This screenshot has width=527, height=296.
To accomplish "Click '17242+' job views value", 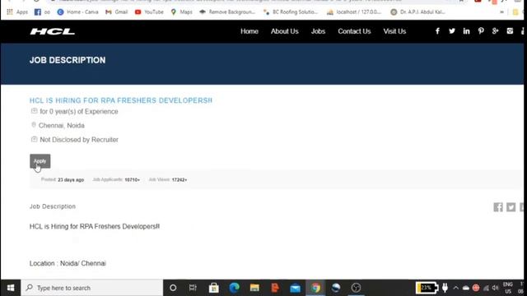I will click(180, 180).
